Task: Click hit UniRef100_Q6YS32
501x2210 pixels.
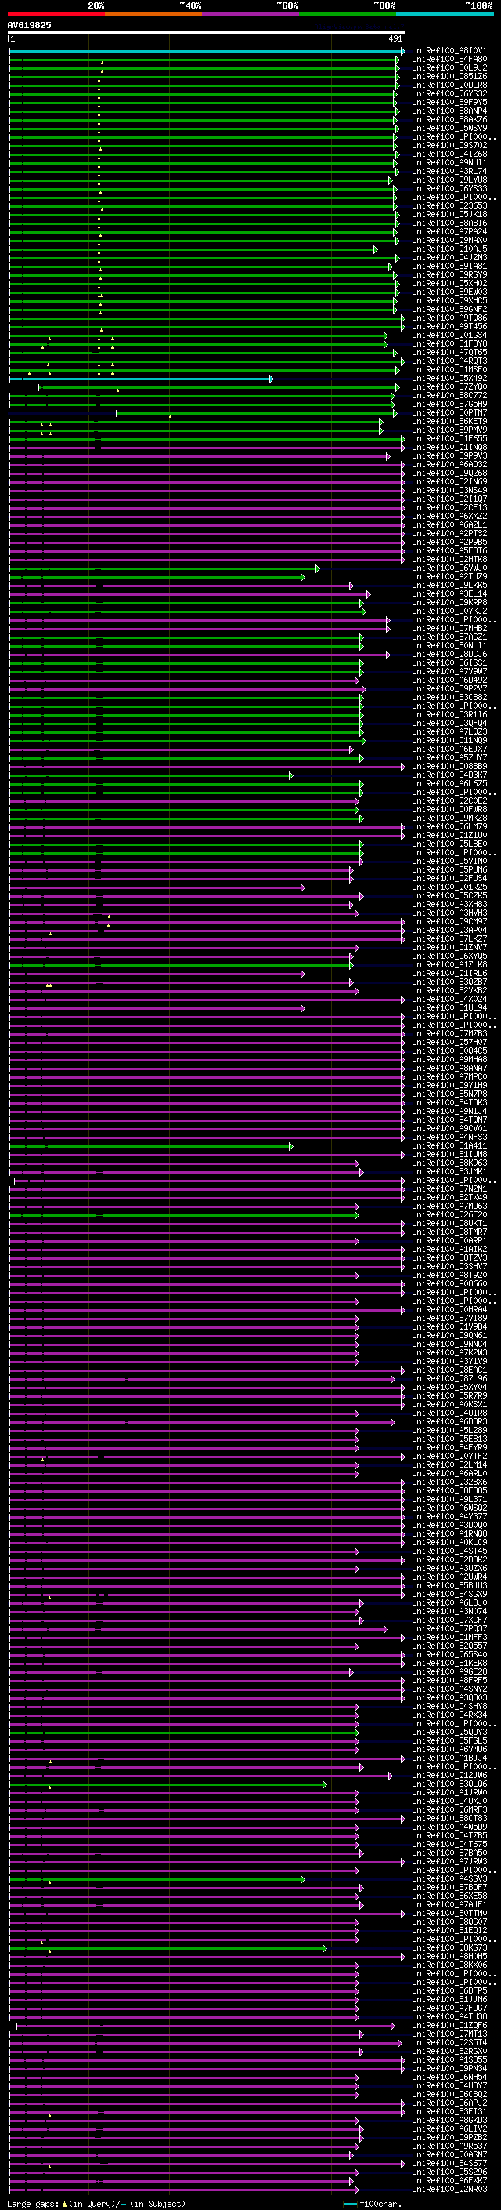Action: [x=449, y=93]
